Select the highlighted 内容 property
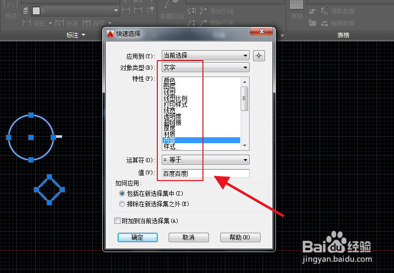 pyautogui.click(x=201, y=140)
